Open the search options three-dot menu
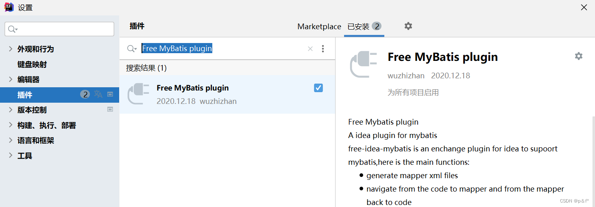This screenshot has height=207, width=595. click(323, 49)
